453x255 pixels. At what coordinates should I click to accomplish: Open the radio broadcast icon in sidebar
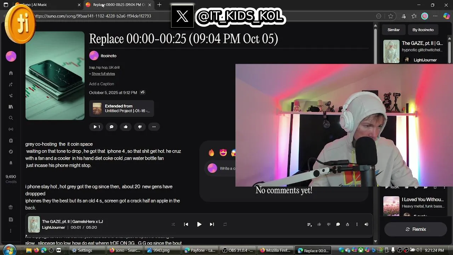point(11,129)
